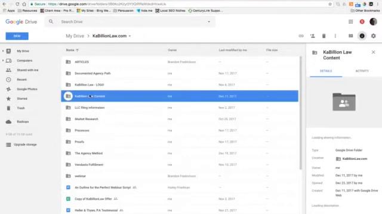Select My Drive in sidebar
The width and height of the screenshot is (382, 214).
coord(23,51)
